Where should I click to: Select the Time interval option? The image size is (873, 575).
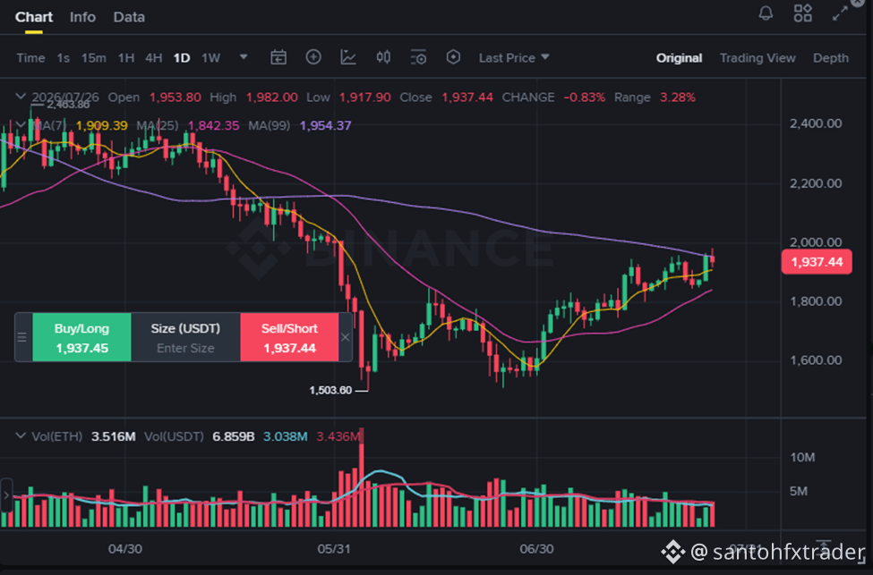30,58
